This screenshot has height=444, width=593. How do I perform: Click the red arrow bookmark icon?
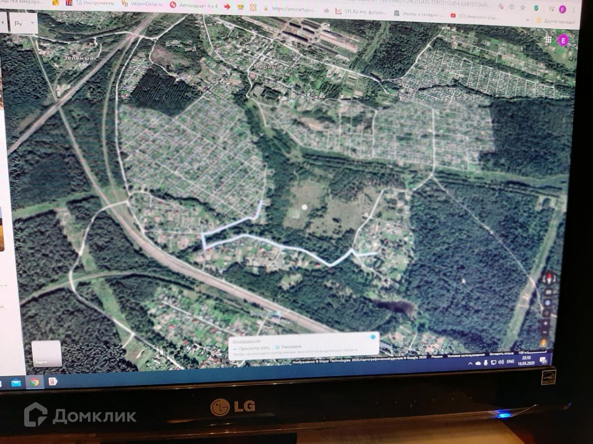[x=227, y=6]
